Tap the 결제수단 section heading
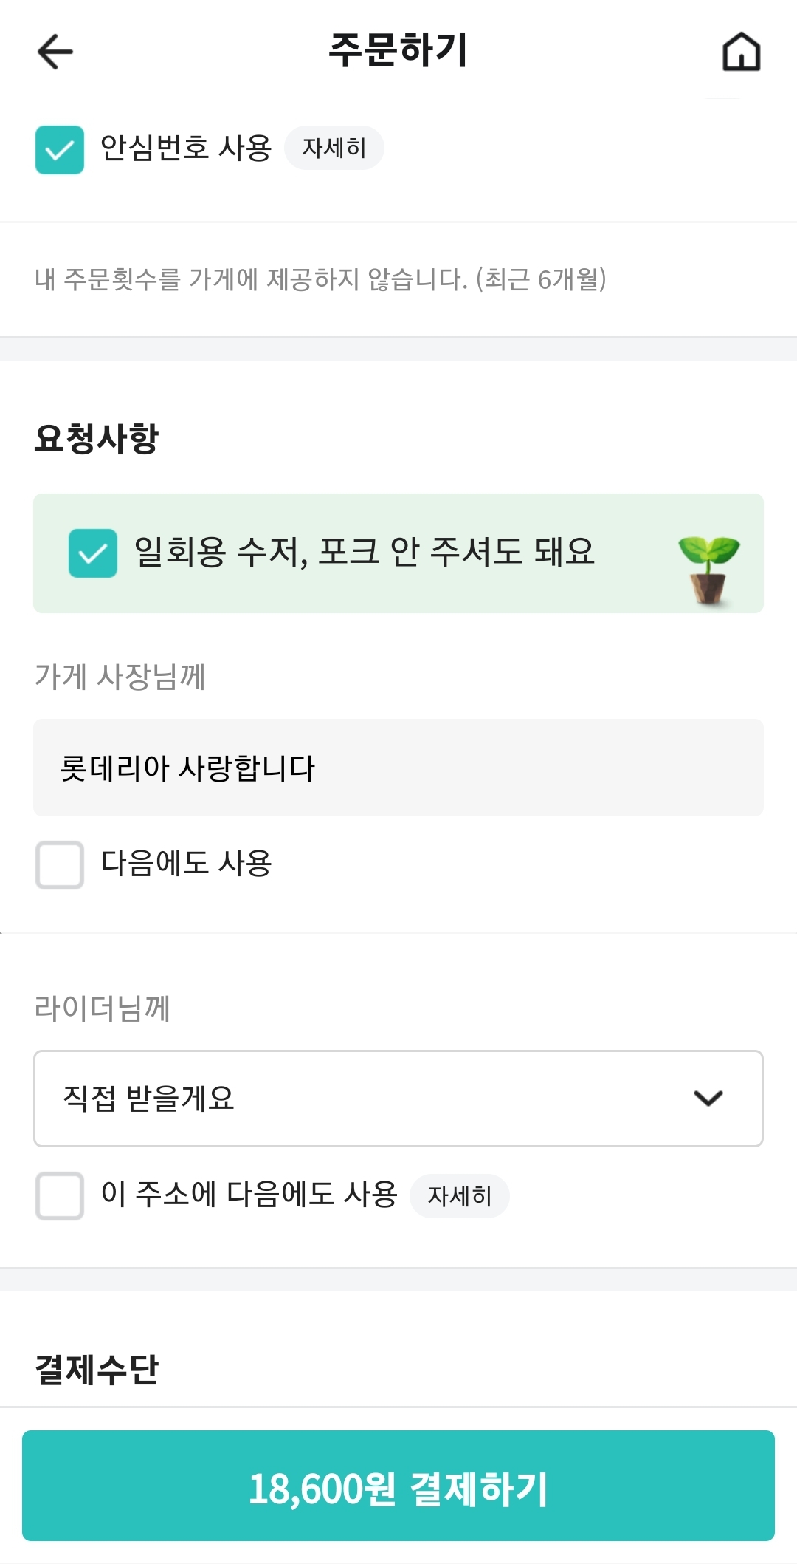The image size is (797, 1564). [97, 1369]
